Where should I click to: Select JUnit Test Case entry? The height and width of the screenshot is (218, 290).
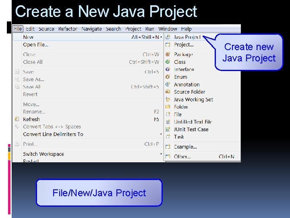tap(202, 130)
